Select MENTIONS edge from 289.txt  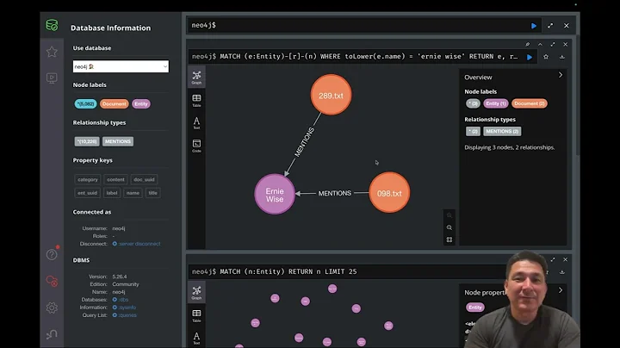point(305,142)
